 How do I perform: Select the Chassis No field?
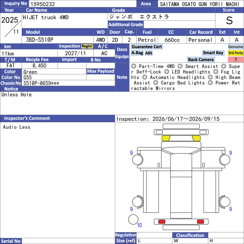(x=68, y=83)
